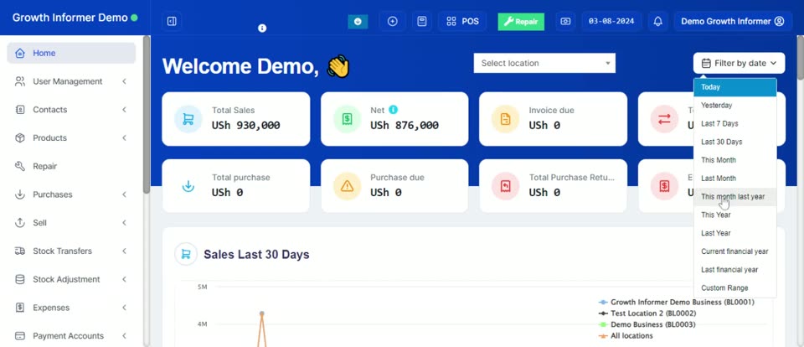
Task: Open the calculator icon in top bar
Action: [x=421, y=22]
